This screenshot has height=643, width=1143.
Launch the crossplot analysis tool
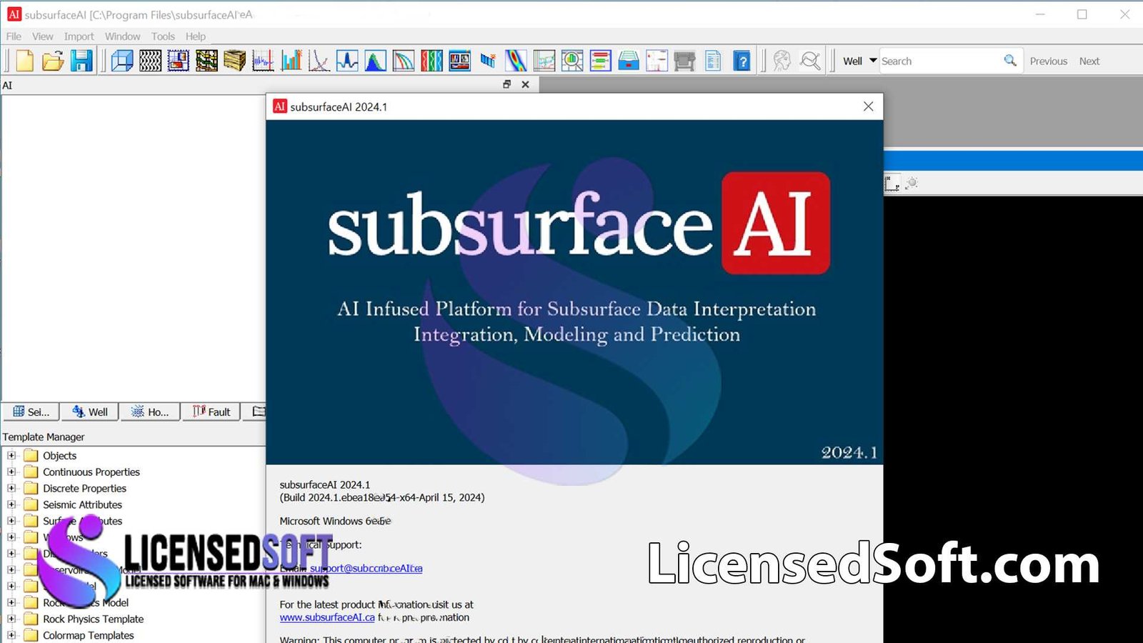(318, 61)
